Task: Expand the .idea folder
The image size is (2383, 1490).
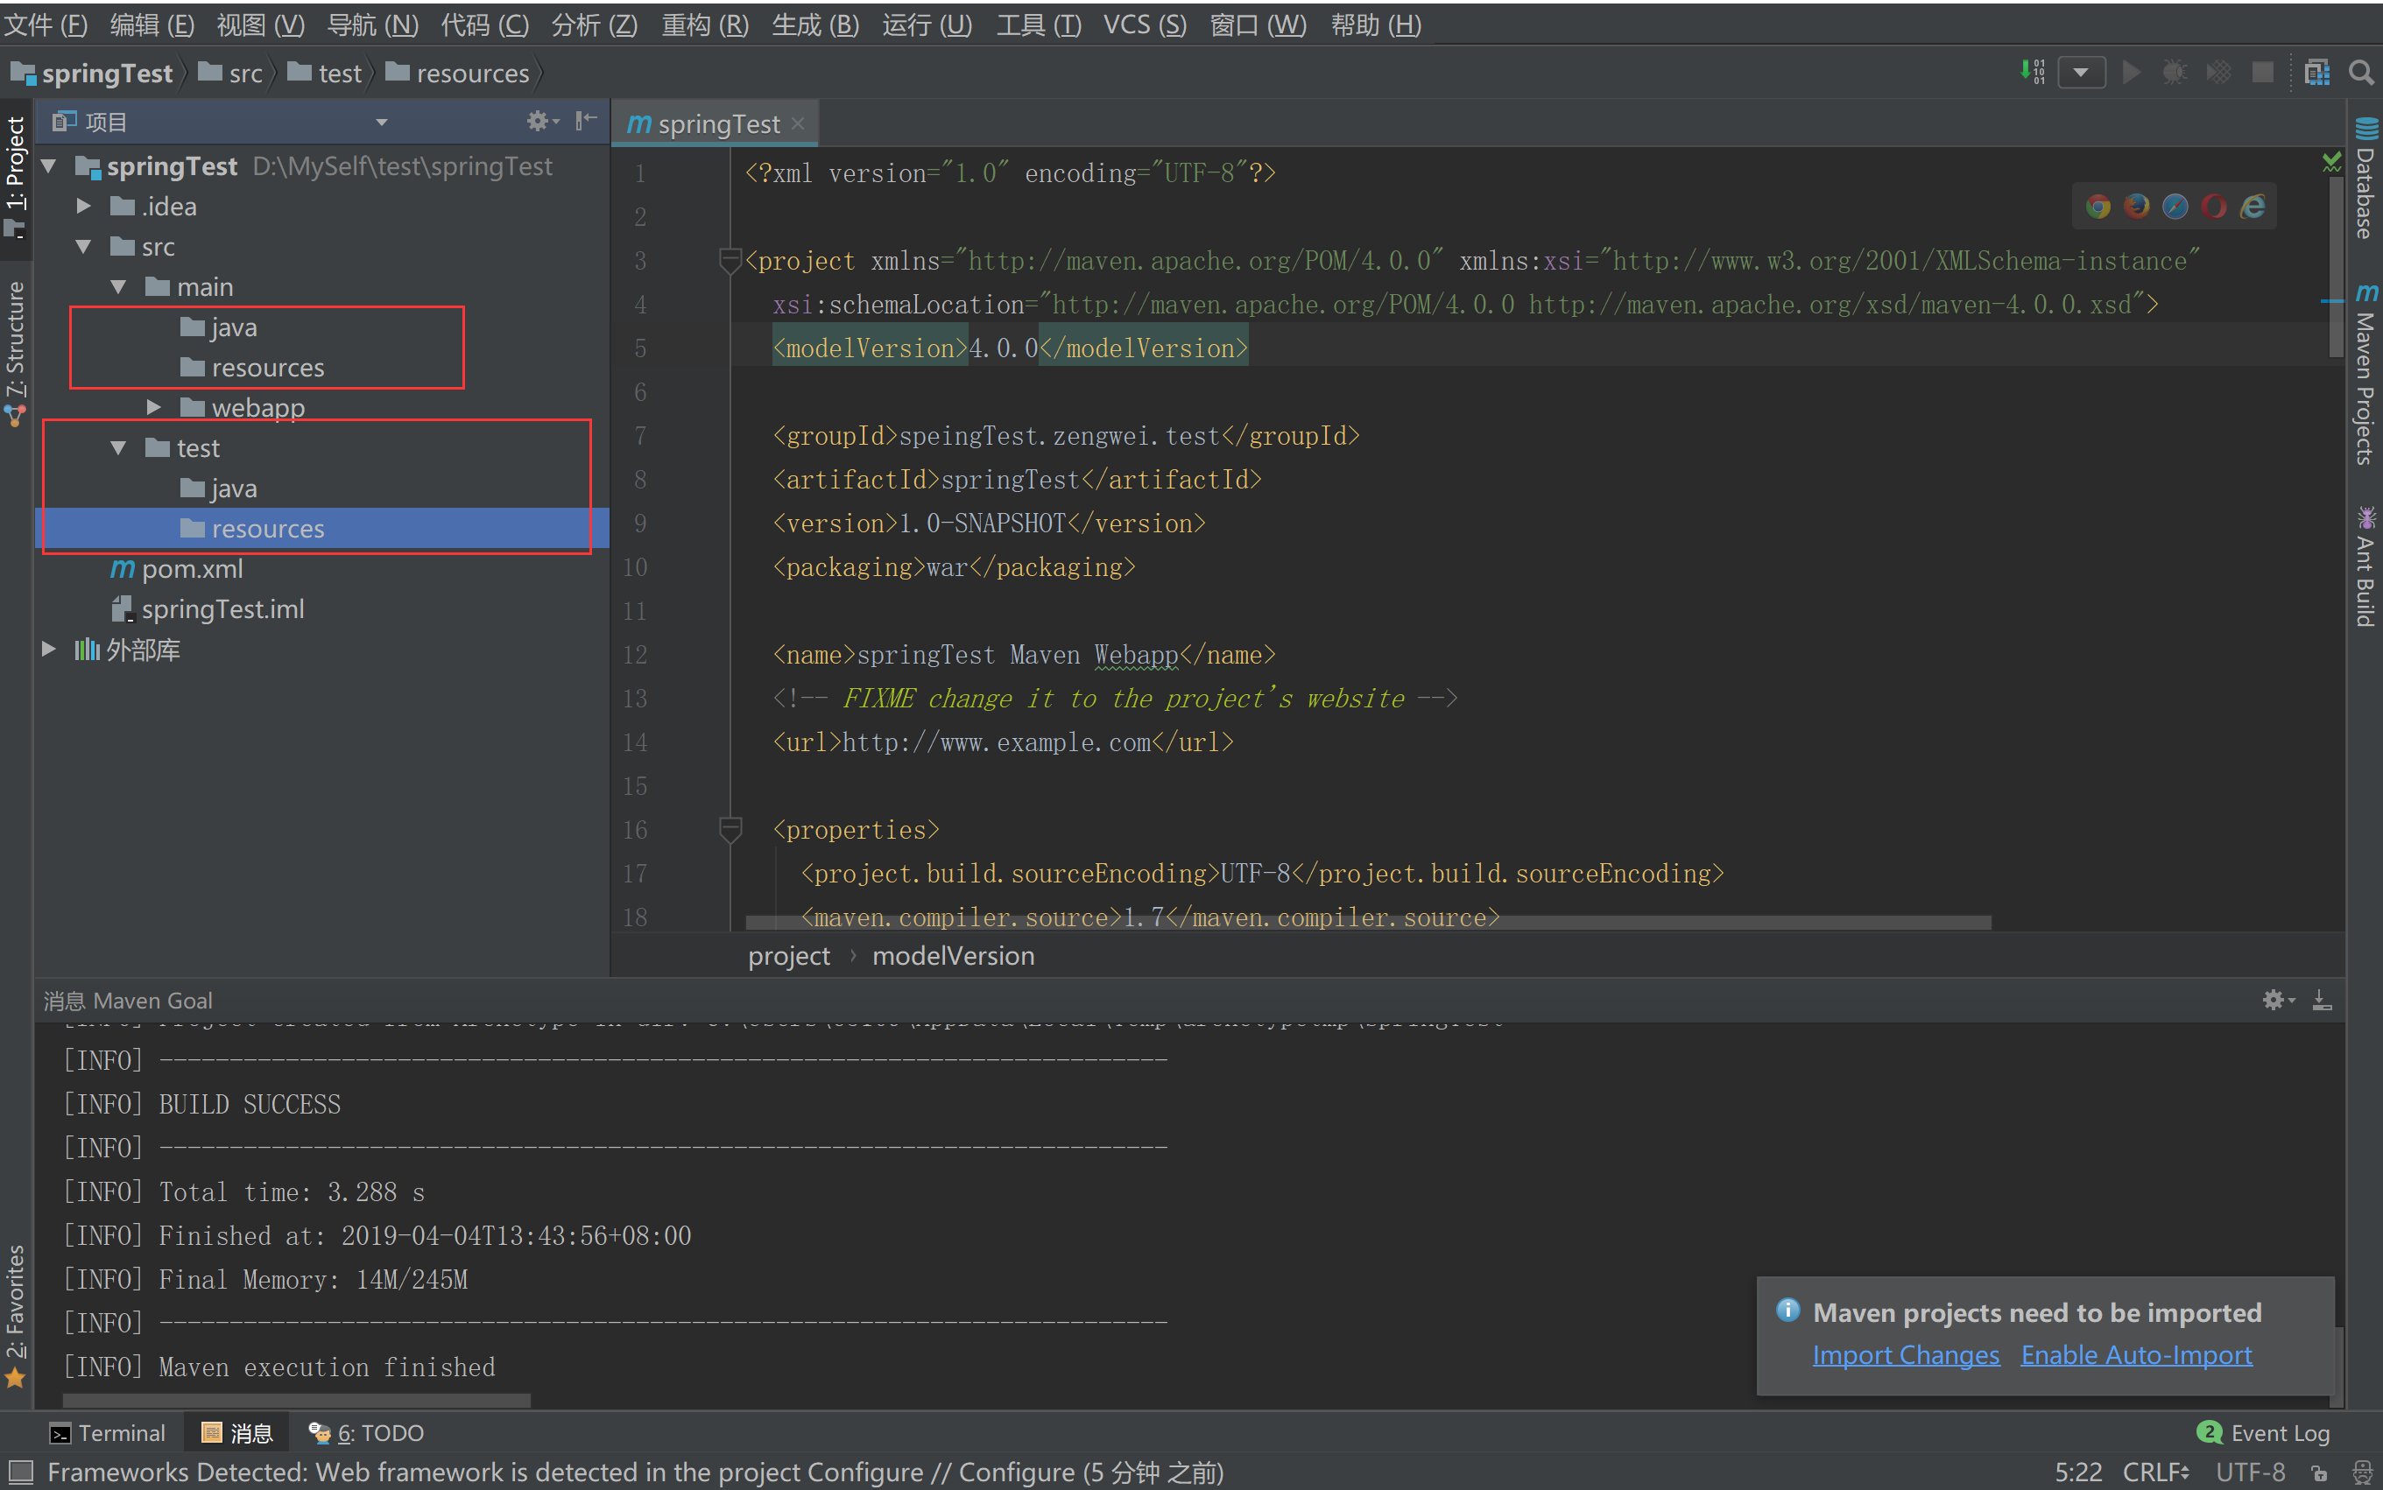Action: coord(84,206)
